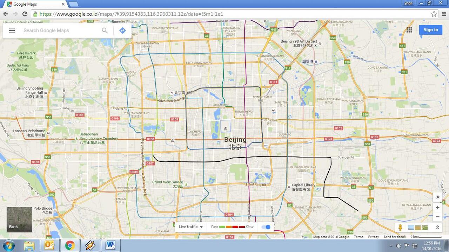Click the Polo Bridge marker
The width and height of the screenshot is (449, 252).
(x=56, y=211)
